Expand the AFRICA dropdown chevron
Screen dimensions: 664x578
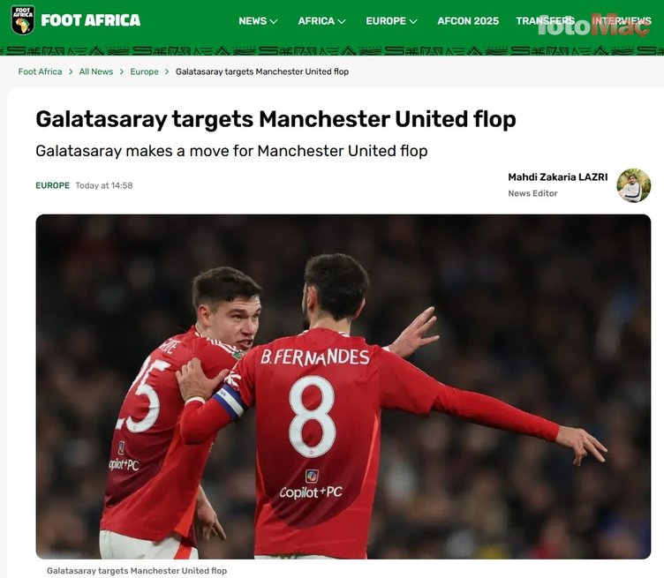pyautogui.click(x=342, y=21)
